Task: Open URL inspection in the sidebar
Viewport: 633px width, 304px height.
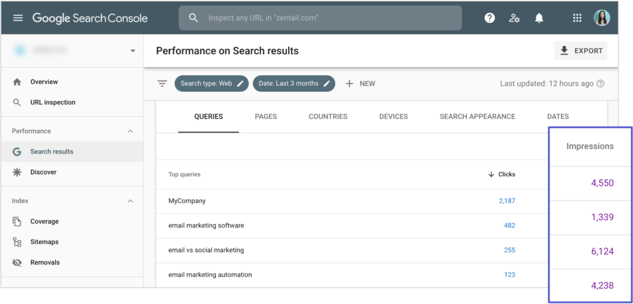Action: pyautogui.click(x=72, y=102)
